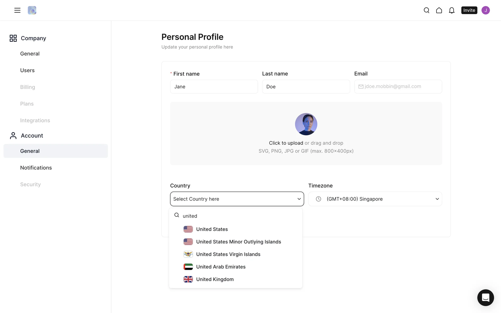Open notifications bell icon
The height and width of the screenshot is (313, 501).
[x=451, y=10]
